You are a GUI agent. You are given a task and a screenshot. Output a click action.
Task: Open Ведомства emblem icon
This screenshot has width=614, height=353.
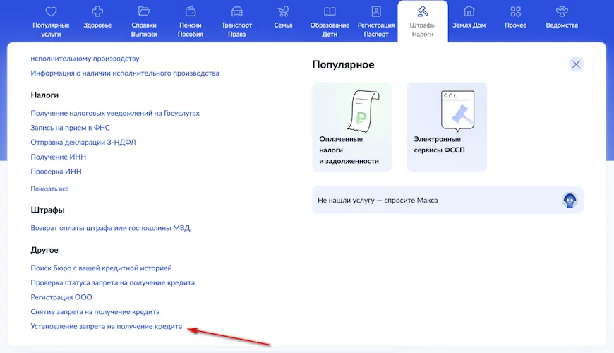pyautogui.click(x=562, y=11)
